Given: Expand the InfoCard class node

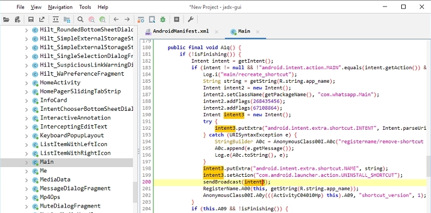Looking at the screenshot, I should coord(26,101).
